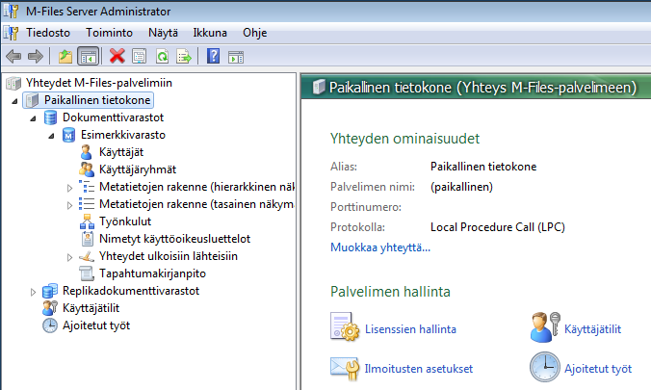Click the Ilmoitusten asetukset envelope icon
651x390 pixels.
[345, 368]
